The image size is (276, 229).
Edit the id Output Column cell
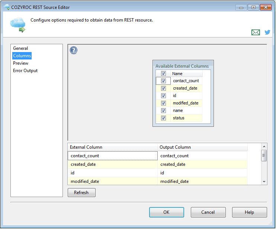(x=202, y=173)
